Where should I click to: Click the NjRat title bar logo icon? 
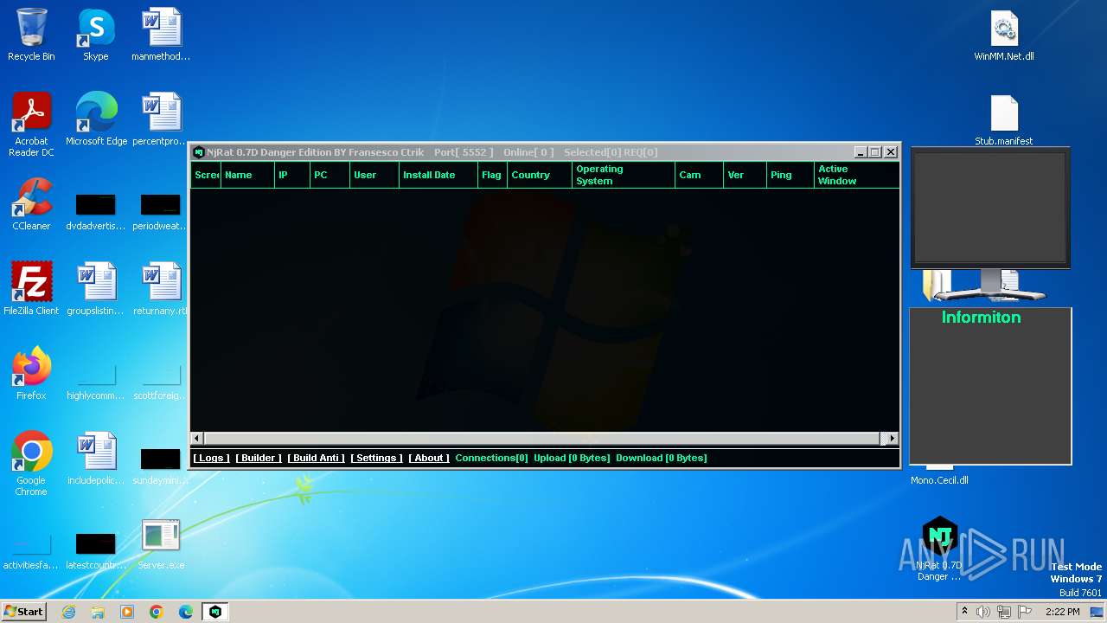click(199, 152)
